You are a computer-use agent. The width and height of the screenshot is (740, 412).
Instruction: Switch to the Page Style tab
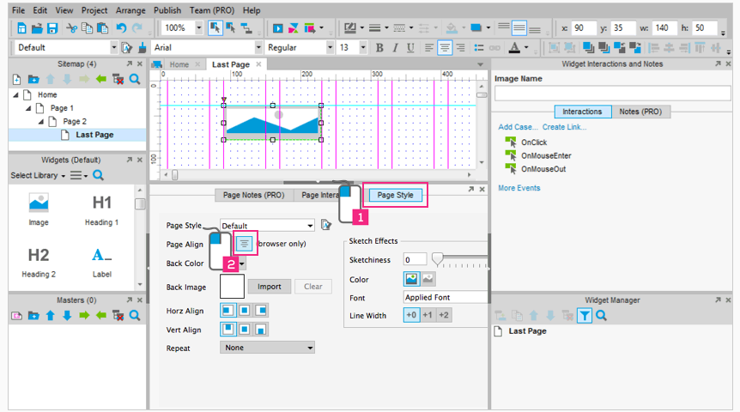point(395,195)
